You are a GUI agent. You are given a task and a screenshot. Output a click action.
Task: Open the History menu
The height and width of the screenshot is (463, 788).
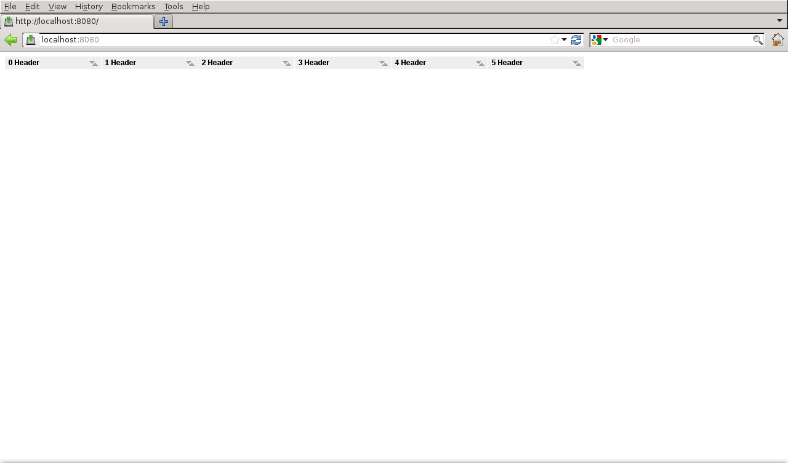tap(89, 6)
